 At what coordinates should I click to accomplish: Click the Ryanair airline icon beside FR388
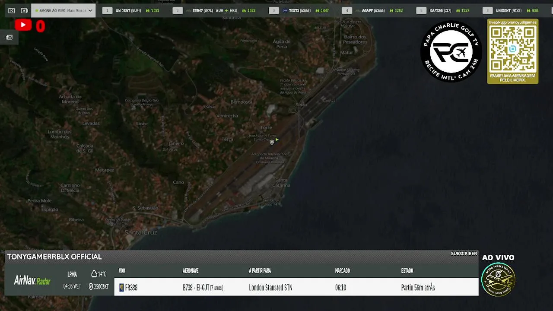(121, 288)
